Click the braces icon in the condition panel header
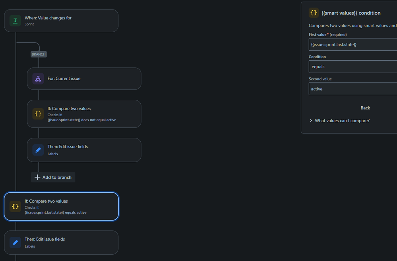This screenshot has width=397, height=261. tap(314, 13)
